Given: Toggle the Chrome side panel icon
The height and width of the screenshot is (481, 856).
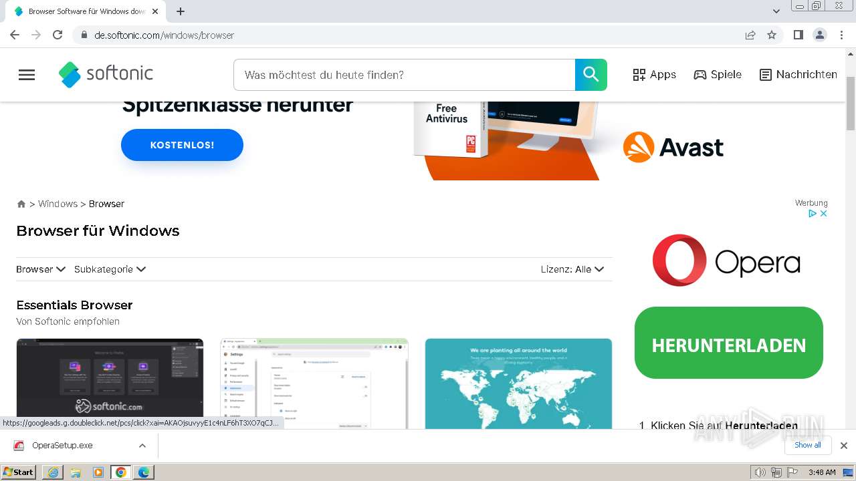Looking at the screenshot, I should (798, 35).
